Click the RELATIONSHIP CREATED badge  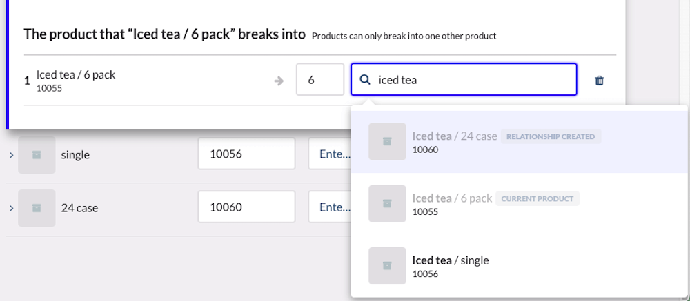pos(551,136)
